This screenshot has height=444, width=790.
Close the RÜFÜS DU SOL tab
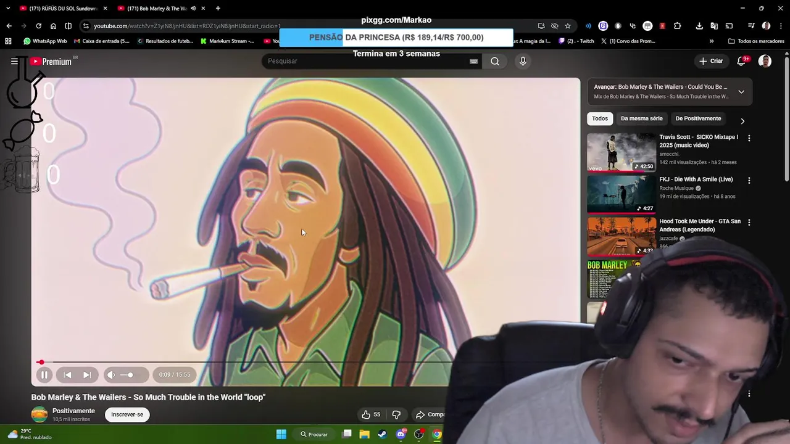point(105,8)
